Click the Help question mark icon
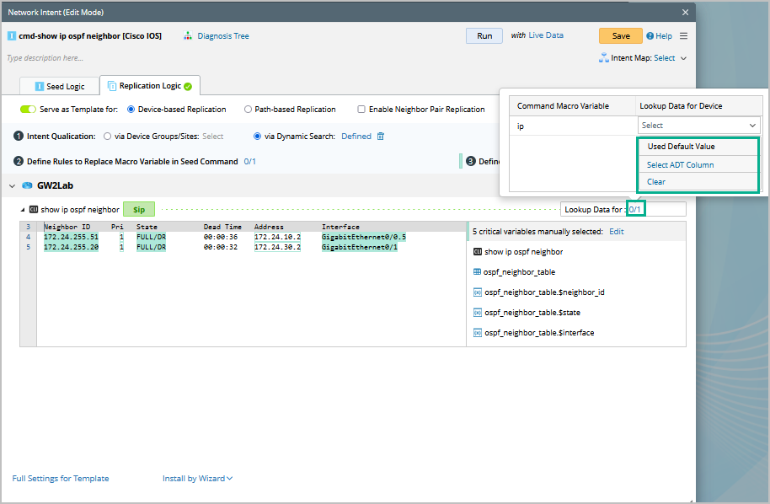The width and height of the screenshot is (770, 504). tap(650, 36)
